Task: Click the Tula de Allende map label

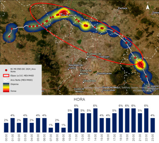Action: [x=69, y=15]
